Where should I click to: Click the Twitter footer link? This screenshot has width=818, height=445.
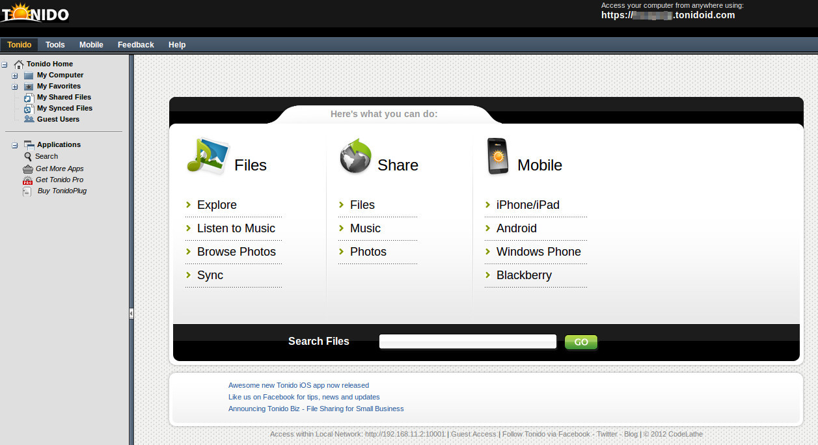tap(607, 435)
